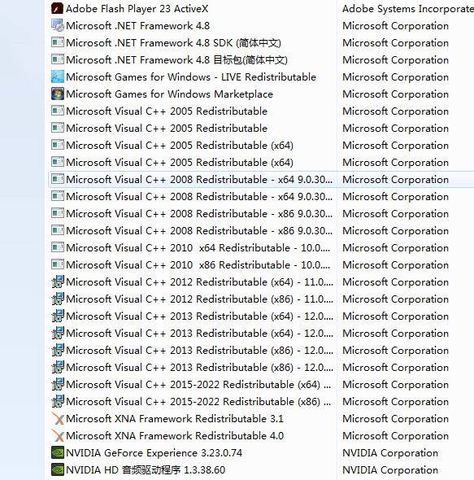
Task: Click the Adobe Flash Player 23 ActiveX icon
Action: tap(57, 9)
